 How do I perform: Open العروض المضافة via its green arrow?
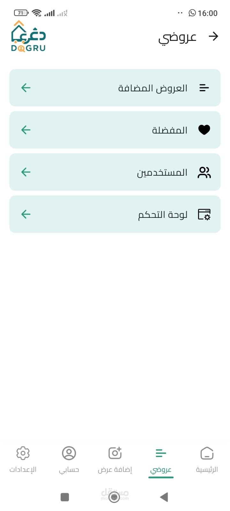coord(26,88)
